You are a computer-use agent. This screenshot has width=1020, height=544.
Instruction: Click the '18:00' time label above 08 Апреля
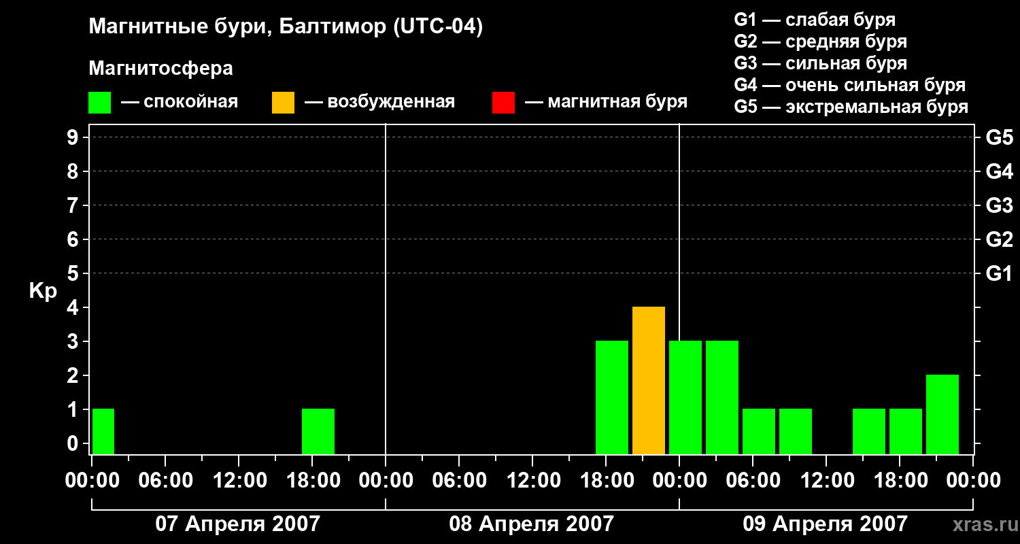pyautogui.click(x=606, y=481)
